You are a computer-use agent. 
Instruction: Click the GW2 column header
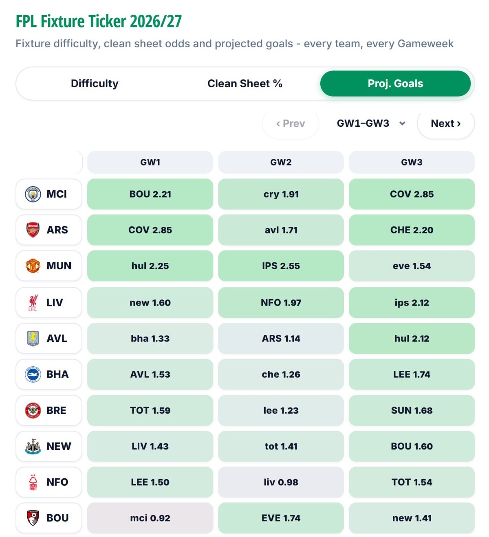[x=281, y=162]
